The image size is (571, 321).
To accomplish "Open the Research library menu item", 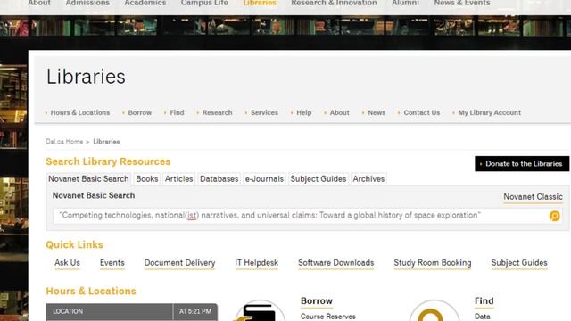I will point(218,113).
